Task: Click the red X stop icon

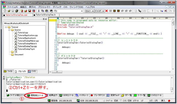Action: click(107, 11)
